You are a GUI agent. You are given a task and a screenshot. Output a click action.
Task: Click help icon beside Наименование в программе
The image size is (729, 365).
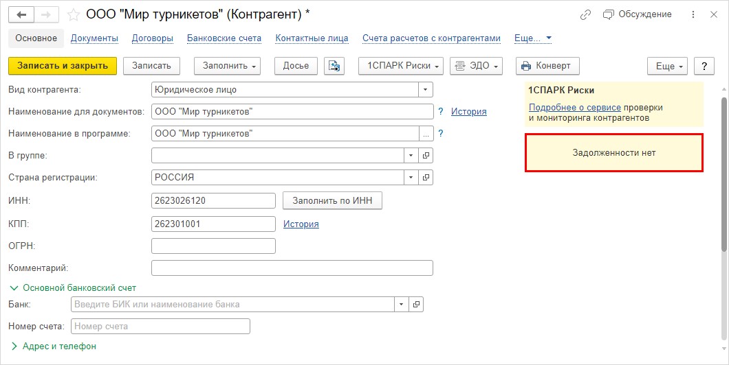pos(441,134)
